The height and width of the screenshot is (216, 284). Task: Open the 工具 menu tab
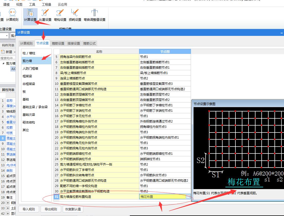(x=32, y=5)
